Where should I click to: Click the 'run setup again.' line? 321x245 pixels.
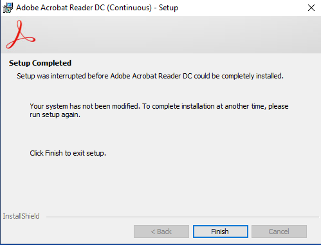point(55,114)
